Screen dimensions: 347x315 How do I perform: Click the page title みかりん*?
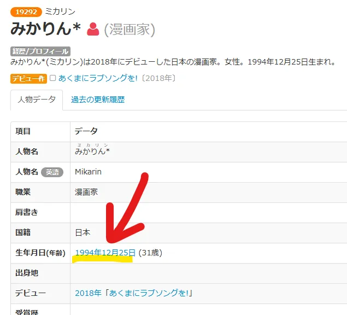(45, 28)
